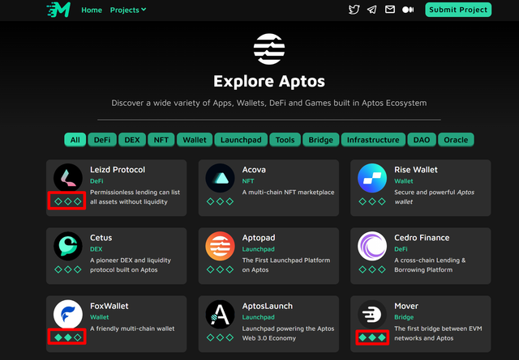Filter projects by Tools

285,140
